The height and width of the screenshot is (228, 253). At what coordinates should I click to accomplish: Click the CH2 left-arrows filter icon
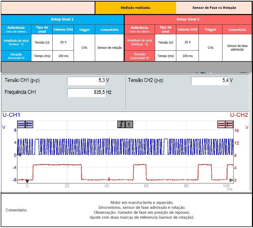coord(229,125)
